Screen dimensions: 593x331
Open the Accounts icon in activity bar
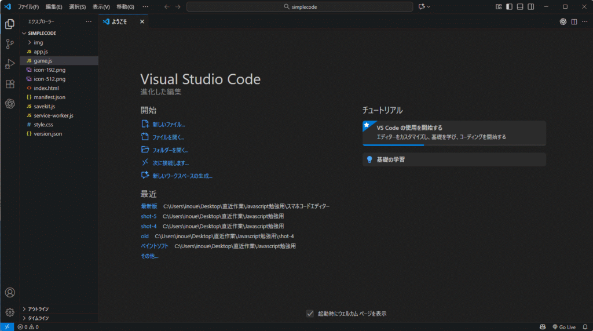pos(10,293)
